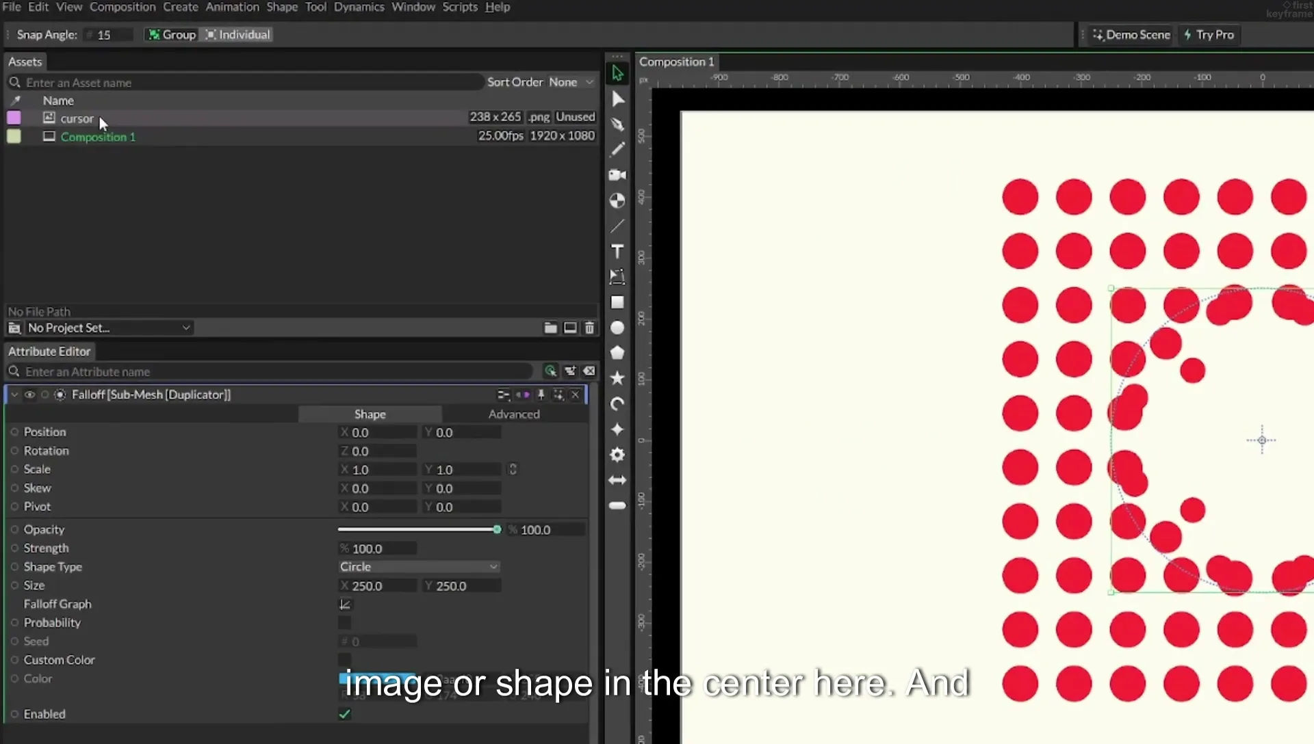This screenshot has height=744, width=1314.
Task: Click the Demo Scene button
Action: (x=1131, y=35)
